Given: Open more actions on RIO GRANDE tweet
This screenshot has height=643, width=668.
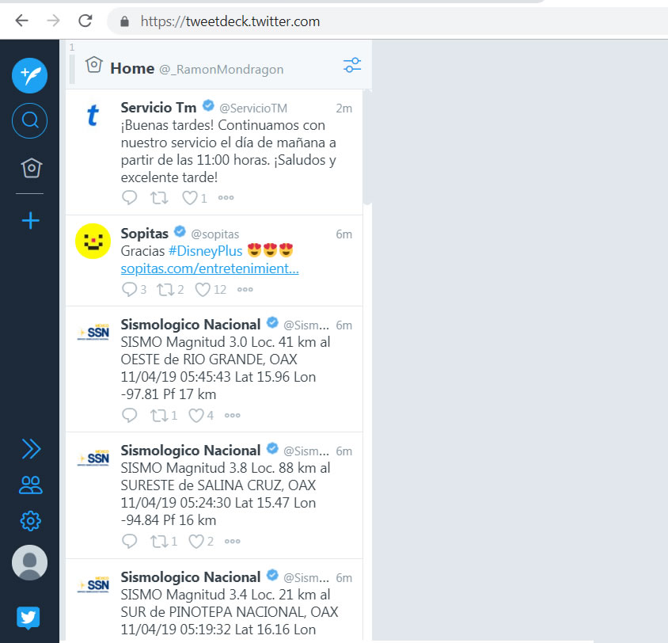Looking at the screenshot, I should click(x=232, y=415).
